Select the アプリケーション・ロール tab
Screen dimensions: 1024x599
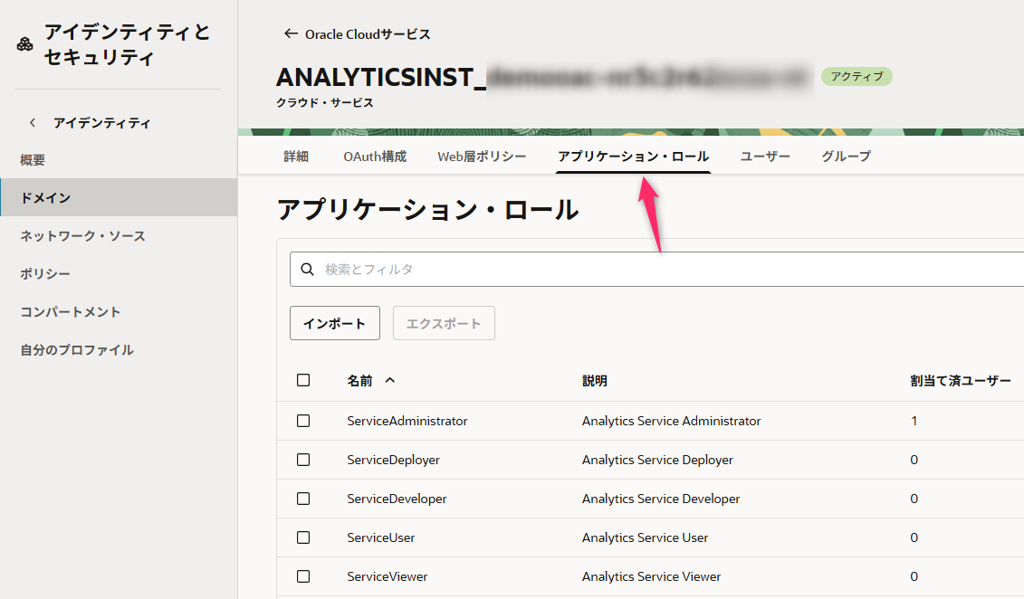point(633,157)
